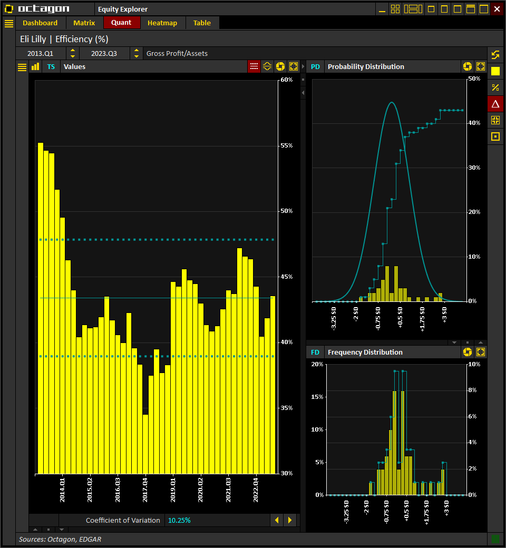Image resolution: width=506 pixels, height=548 pixels.
Task: Click the TS time series label
Action: tap(51, 67)
